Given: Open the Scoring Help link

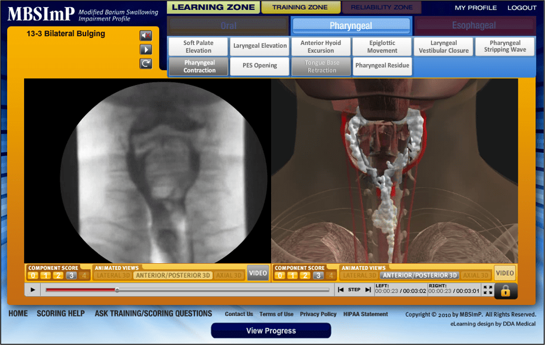Looking at the screenshot, I should pyautogui.click(x=61, y=314).
